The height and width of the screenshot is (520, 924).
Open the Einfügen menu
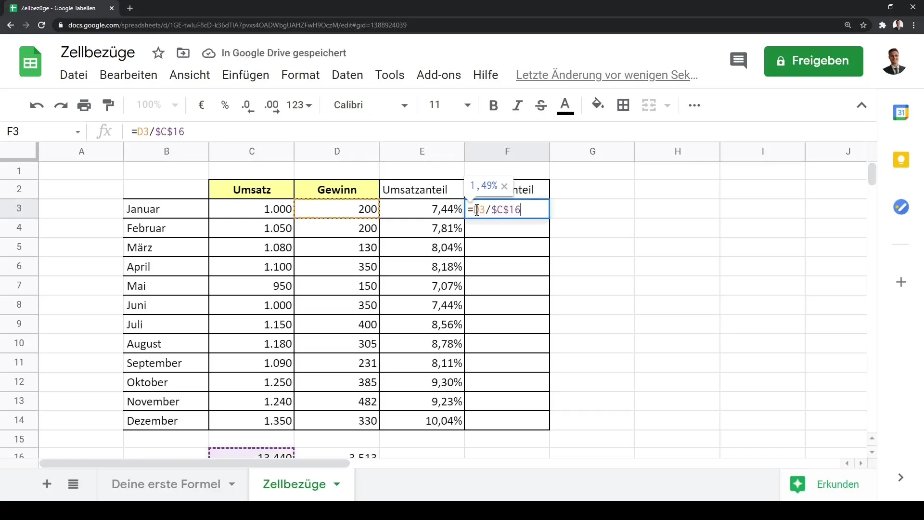245,75
